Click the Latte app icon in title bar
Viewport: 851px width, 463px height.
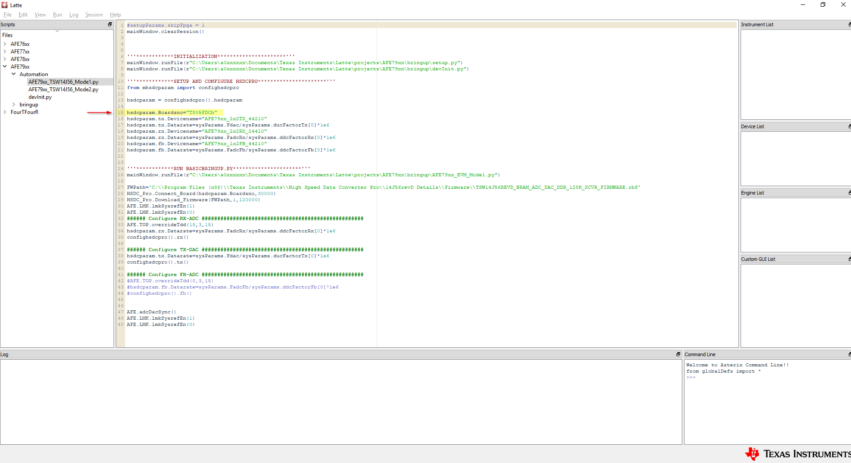(x=4, y=5)
